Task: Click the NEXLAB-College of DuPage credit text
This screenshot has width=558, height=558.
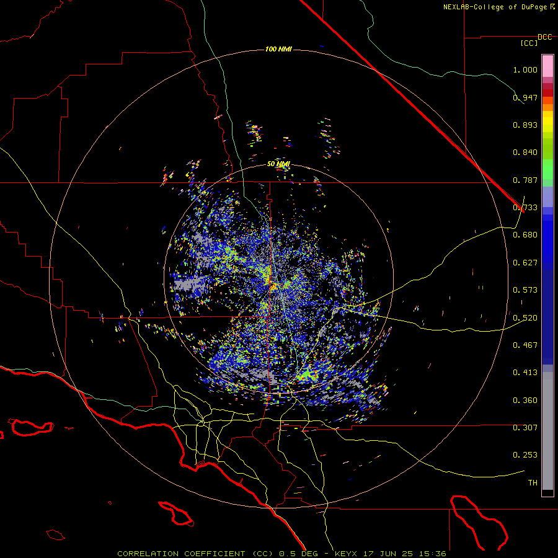Action: pyautogui.click(x=495, y=7)
